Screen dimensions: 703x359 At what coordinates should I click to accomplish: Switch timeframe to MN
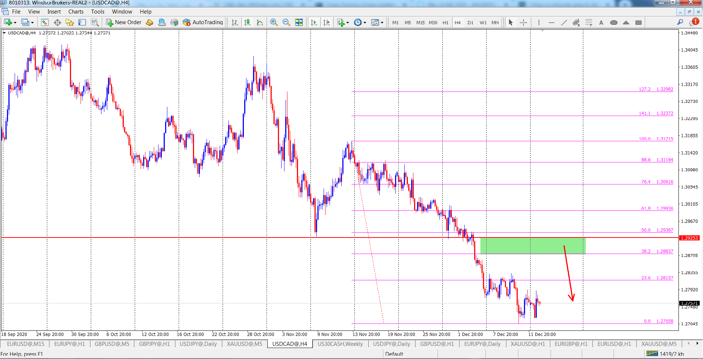495,22
